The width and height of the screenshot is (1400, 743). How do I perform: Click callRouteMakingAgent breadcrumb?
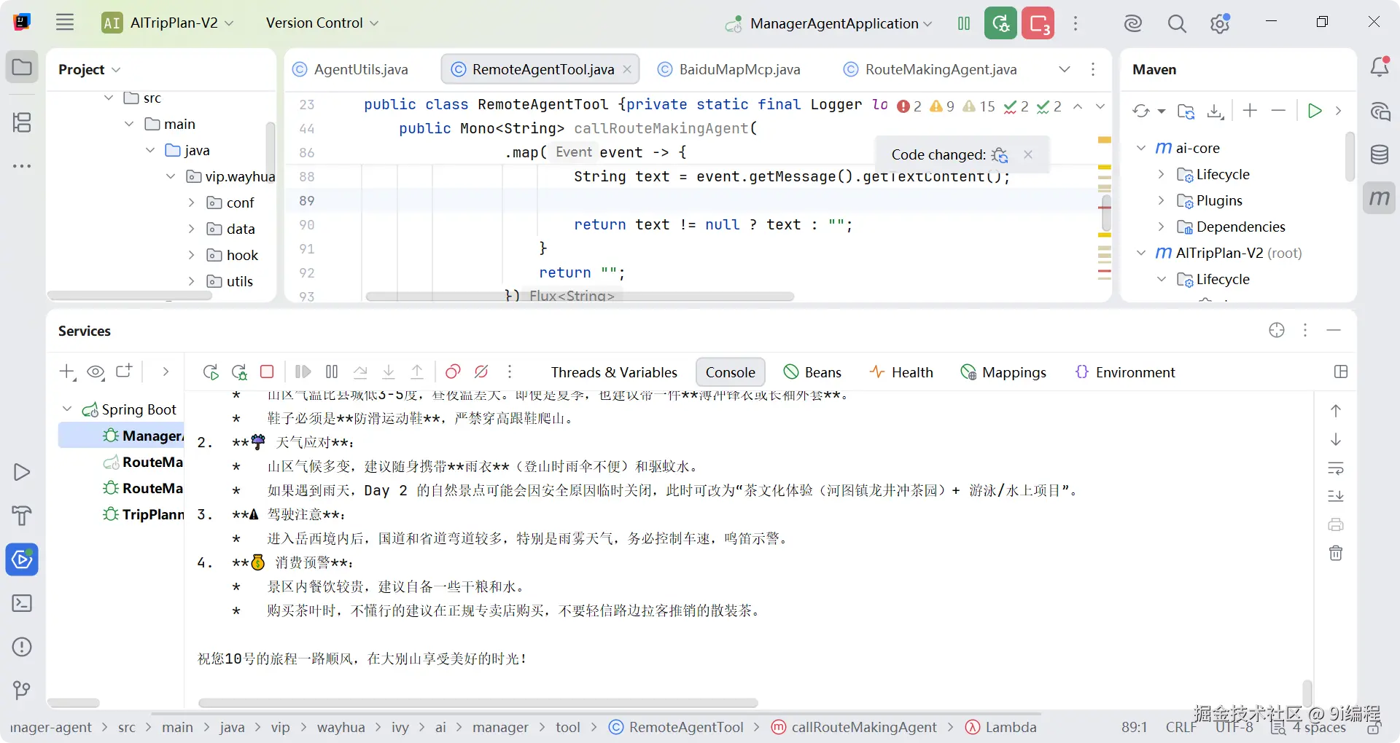click(855, 727)
